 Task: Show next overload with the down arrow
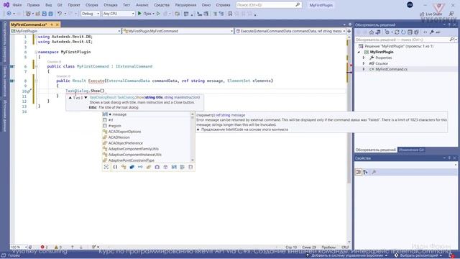86,98
